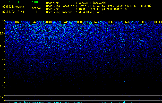
Task: Click the observer name Masayuki Kobayashi
Action: pos(92,3)
